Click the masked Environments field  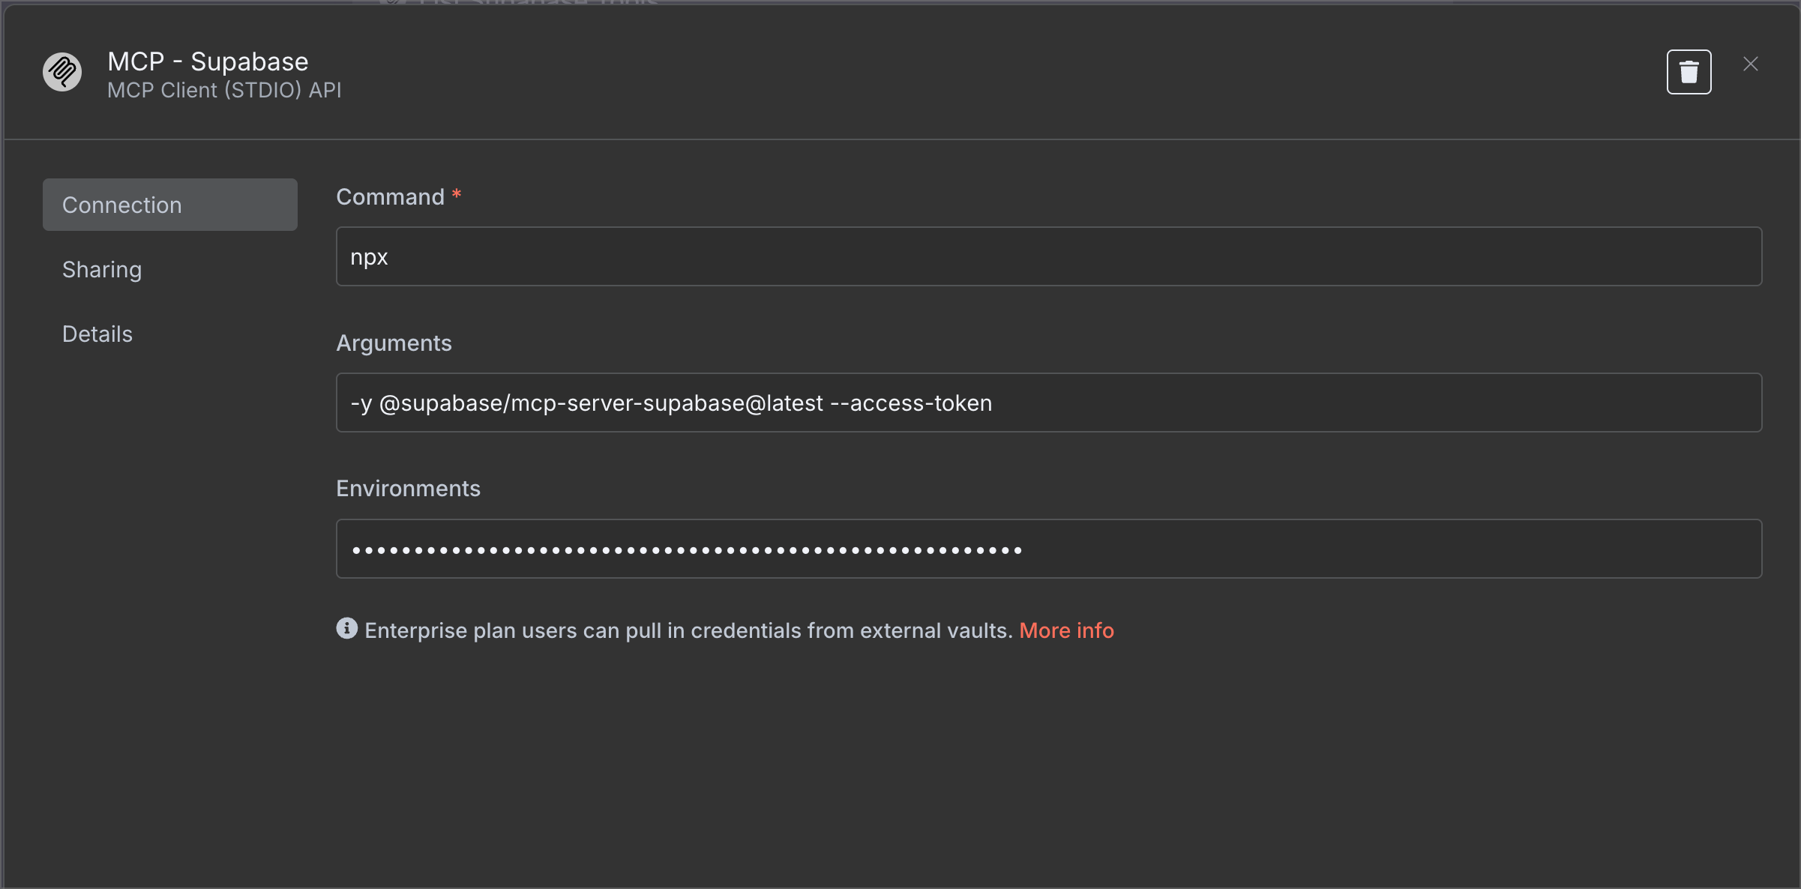coord(1049,549)
